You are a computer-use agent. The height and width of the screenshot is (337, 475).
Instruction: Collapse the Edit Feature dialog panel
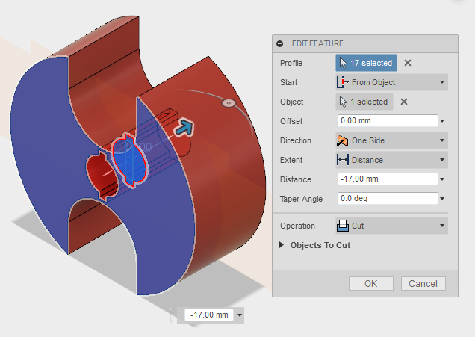click(280, 44)
